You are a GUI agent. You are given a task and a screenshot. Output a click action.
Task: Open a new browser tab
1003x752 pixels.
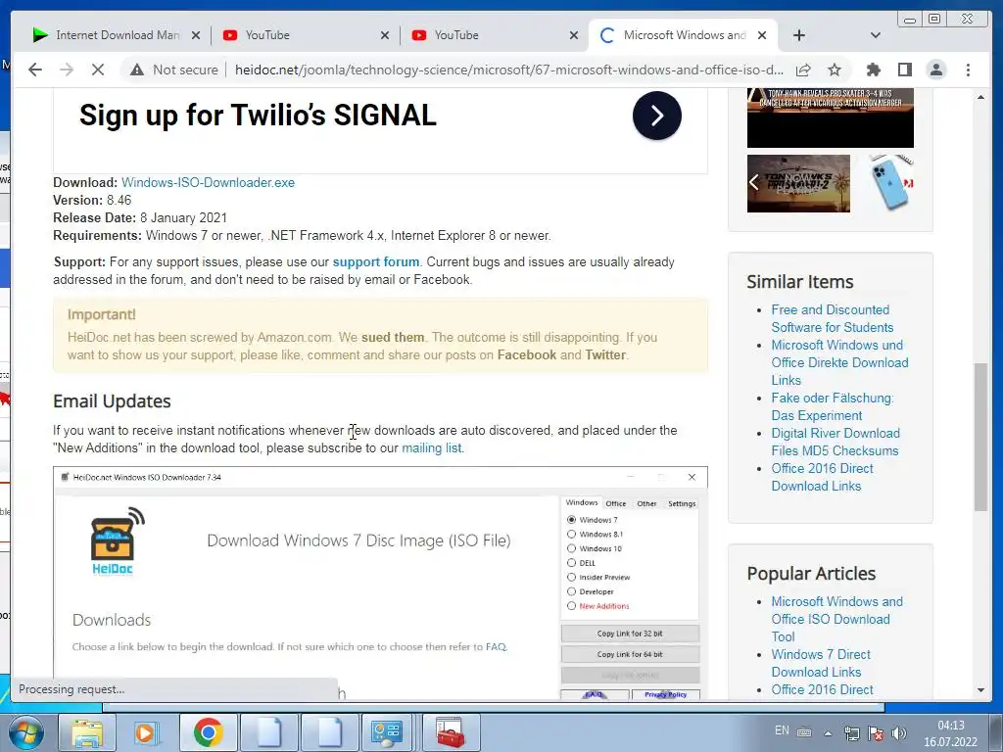[799, 35]
